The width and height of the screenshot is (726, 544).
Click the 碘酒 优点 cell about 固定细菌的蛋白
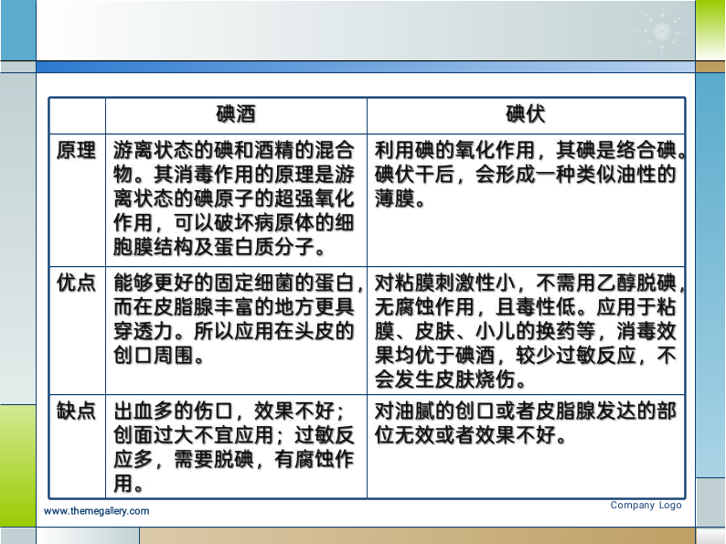click(x=235, y=319)
